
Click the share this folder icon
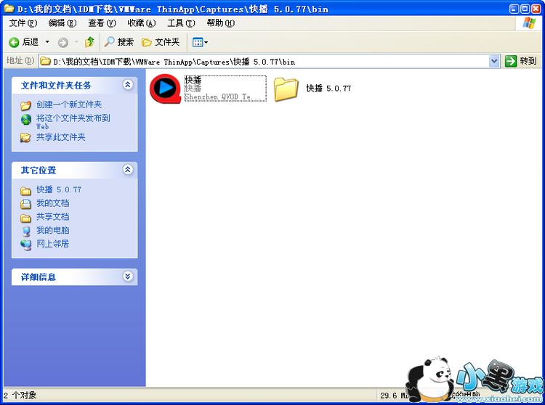click(x=25, y=138)
